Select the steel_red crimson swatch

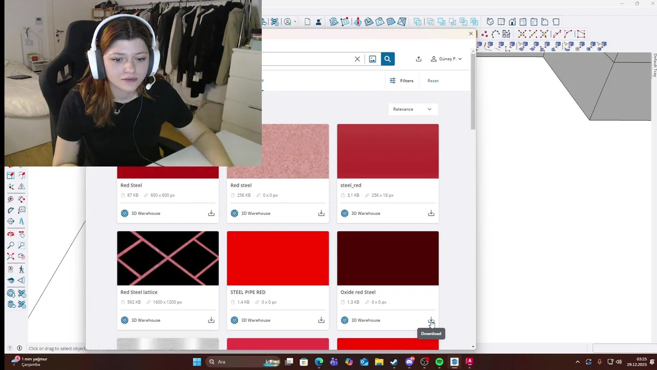pos(388,151)
